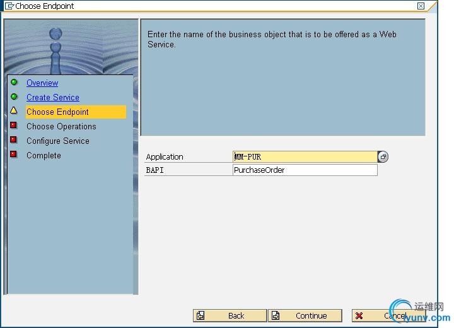Open value help for Application field
454x328 pixels.
point(383,157)
